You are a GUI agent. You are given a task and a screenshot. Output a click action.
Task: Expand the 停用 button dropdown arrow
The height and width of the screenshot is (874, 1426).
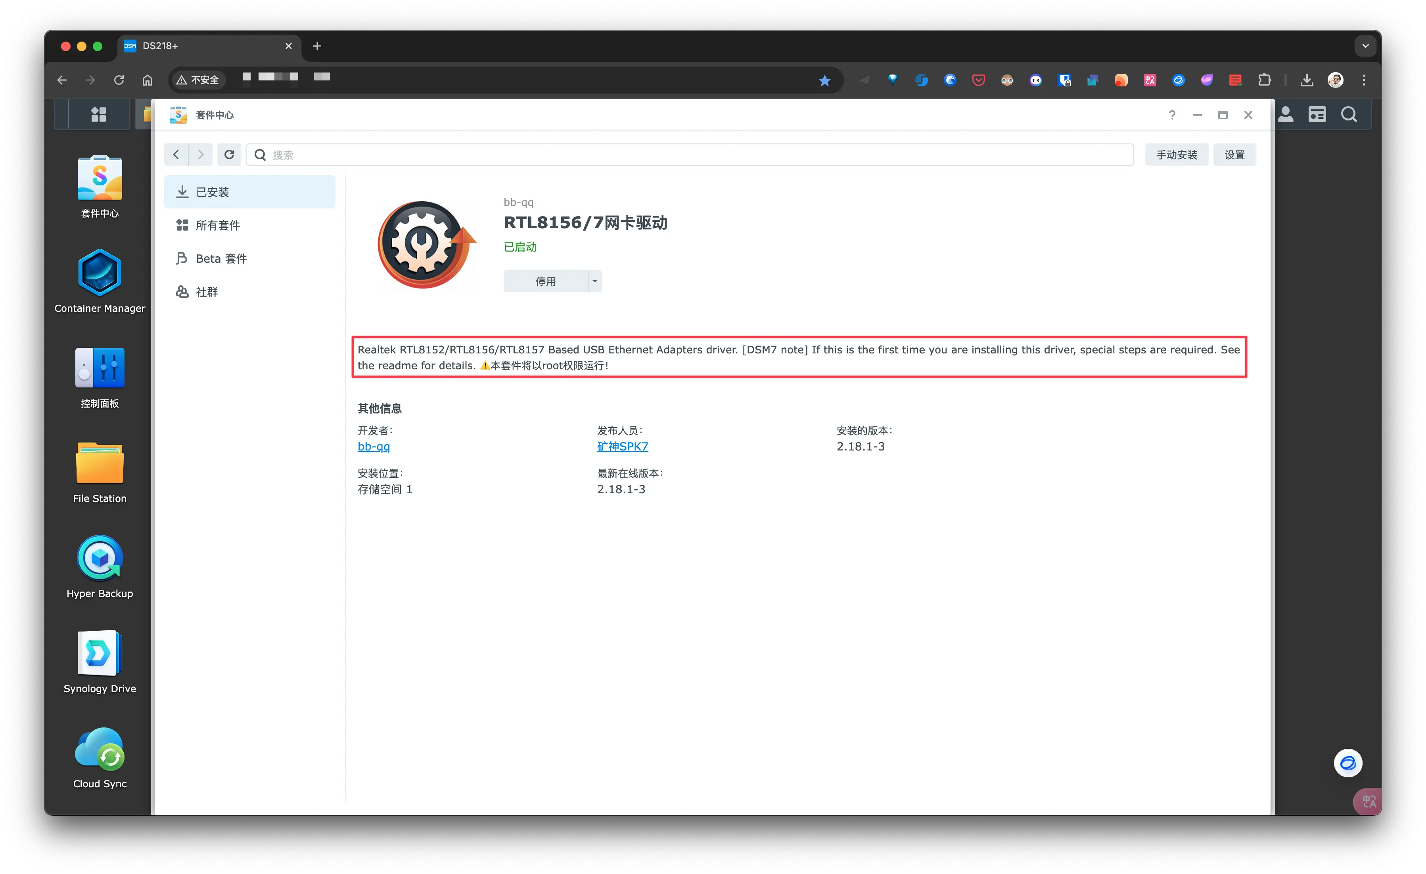click(x=594, y=282)
